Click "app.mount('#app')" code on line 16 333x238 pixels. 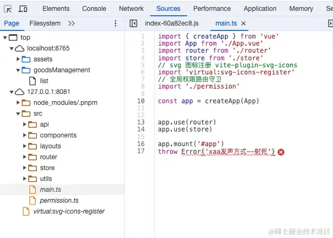pos(191,144)
